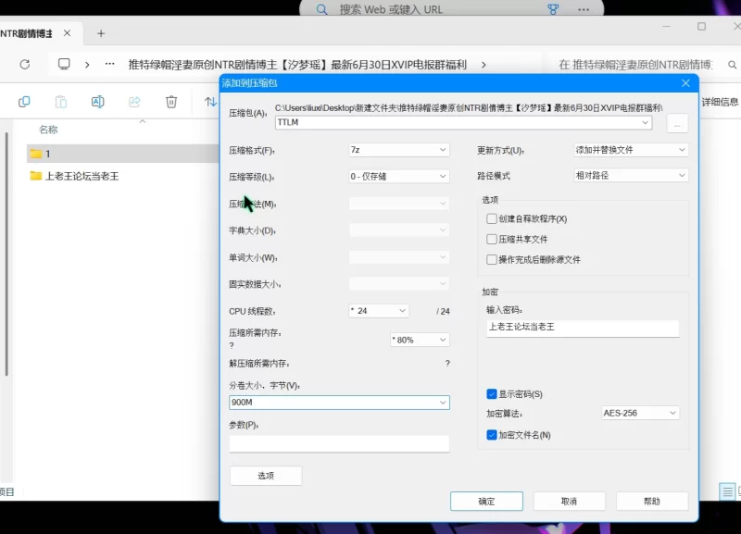Minimize the Explorer window

[x=666, y=27]
